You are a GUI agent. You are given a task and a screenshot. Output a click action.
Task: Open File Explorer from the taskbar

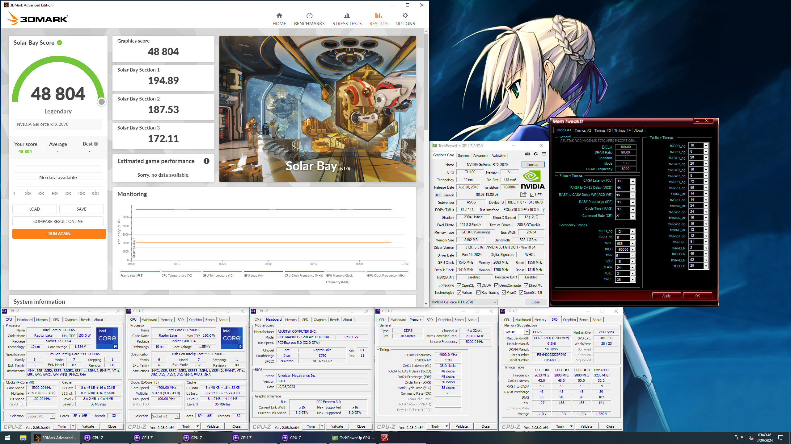tap(23, 438)
